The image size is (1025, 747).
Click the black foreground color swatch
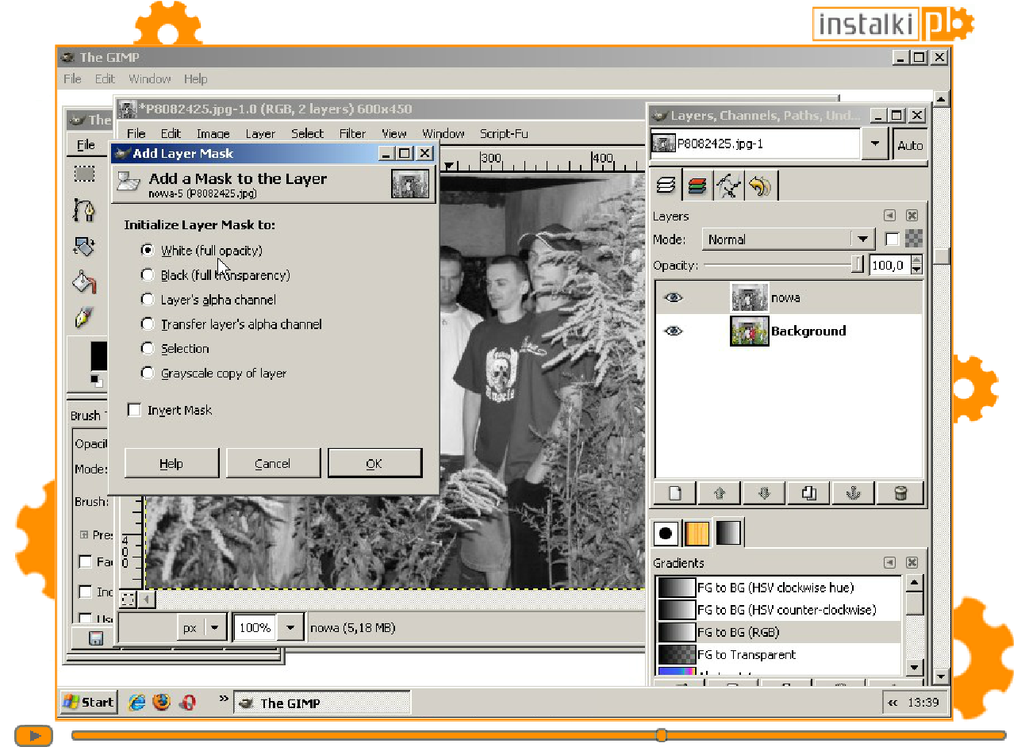(98, 356)
